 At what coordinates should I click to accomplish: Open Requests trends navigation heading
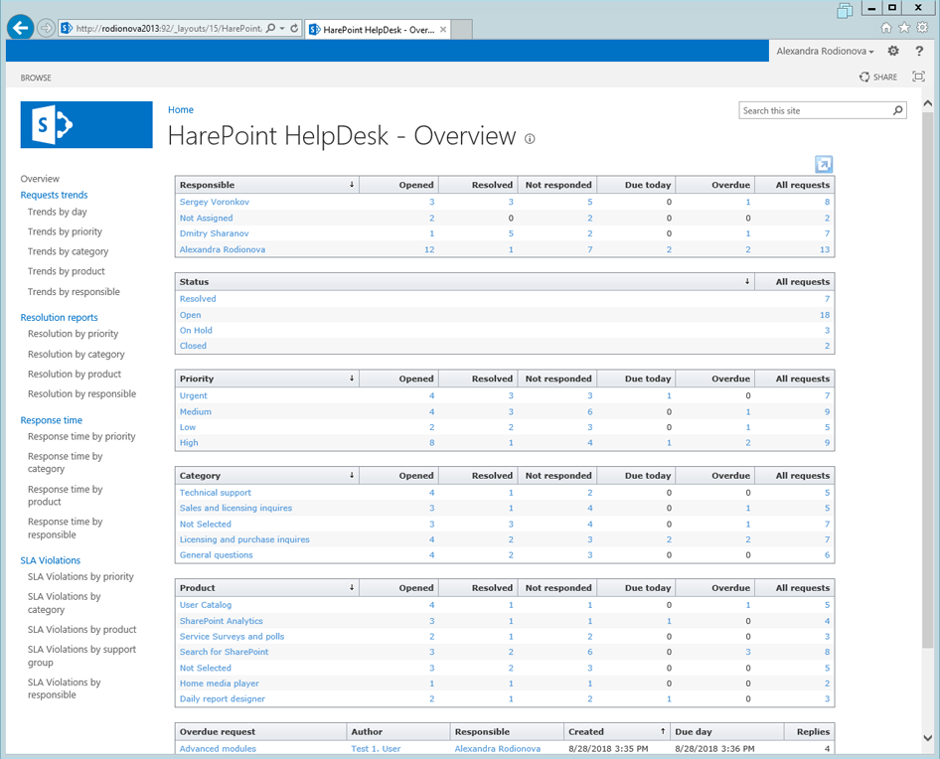click(54, 195)
